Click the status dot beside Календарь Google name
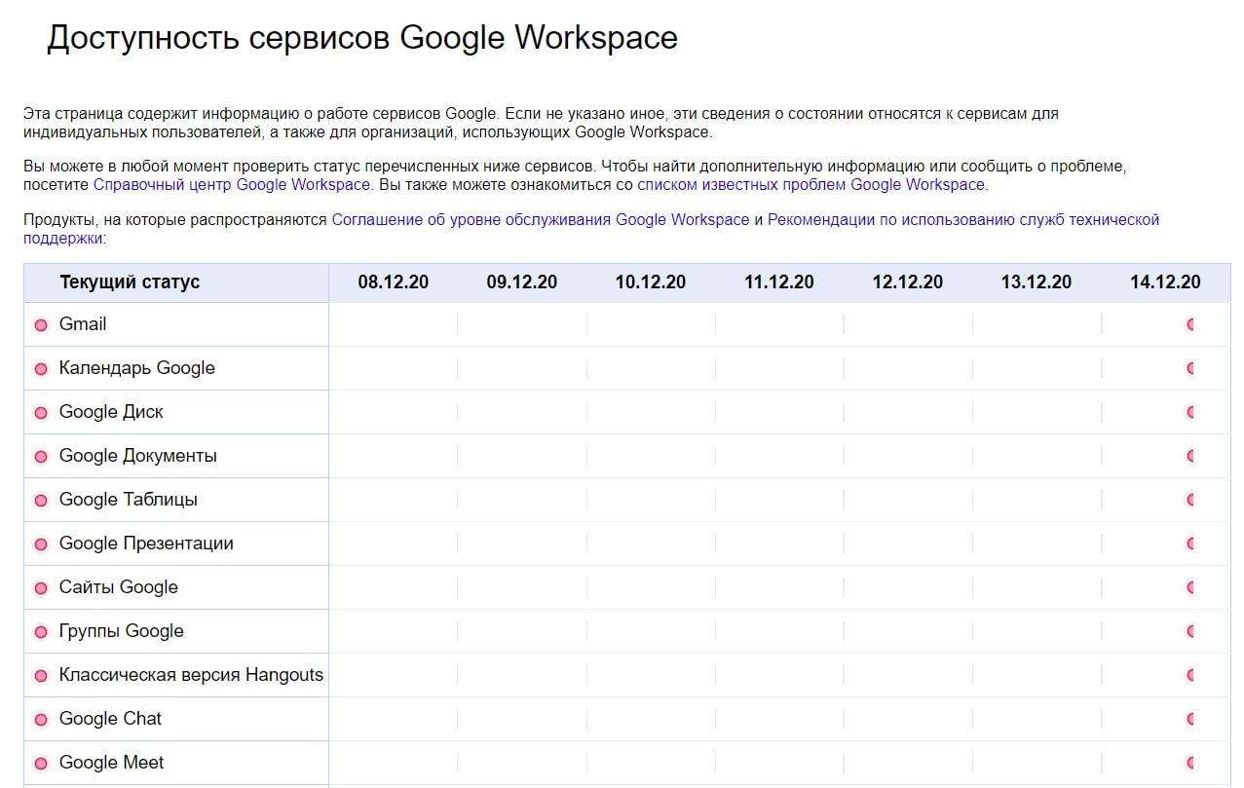Viewport: 1244px width, 788px height. pyautogui.click(x=41, y=369)
